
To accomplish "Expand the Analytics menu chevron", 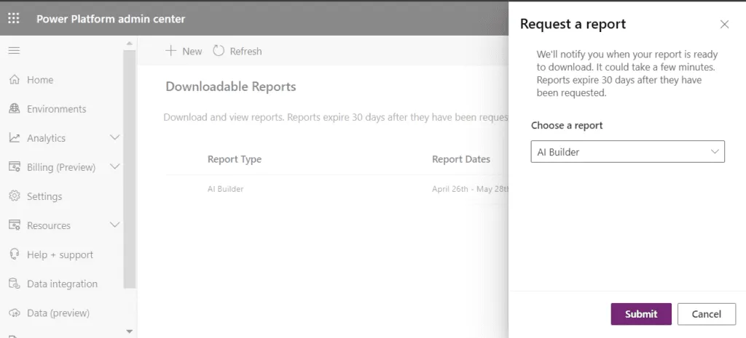I will (114, 137).
